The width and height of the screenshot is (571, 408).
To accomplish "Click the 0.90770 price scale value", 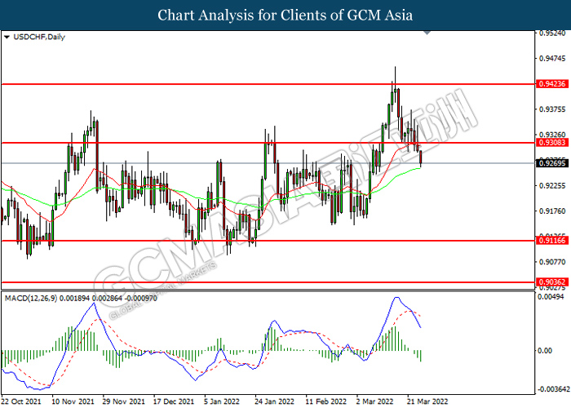I will pos(552,262).
